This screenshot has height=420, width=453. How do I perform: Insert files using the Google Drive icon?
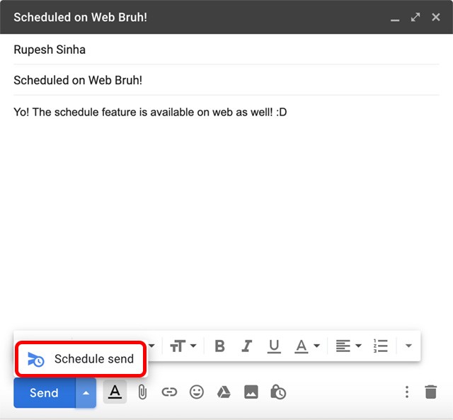click(224, 392)
